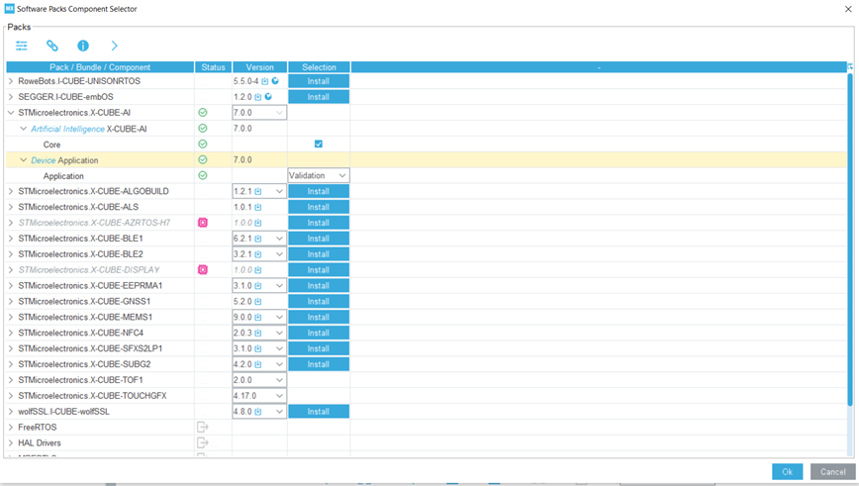Click the Cancel button
The height and width of the screenshot is (486, 859).
832,472
